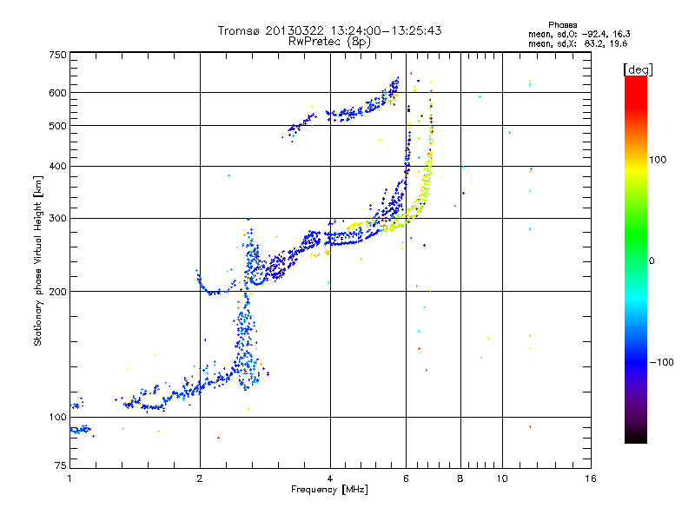
Task: Click the "Frequency [MHz]" x-axis label
Action: 329,490
